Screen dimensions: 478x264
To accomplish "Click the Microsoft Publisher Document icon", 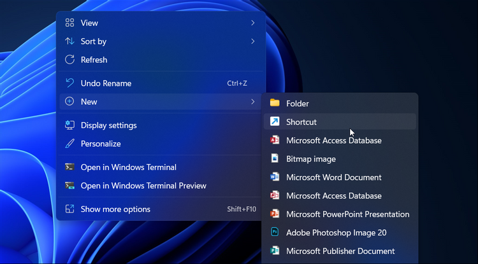I will [275, 251].
